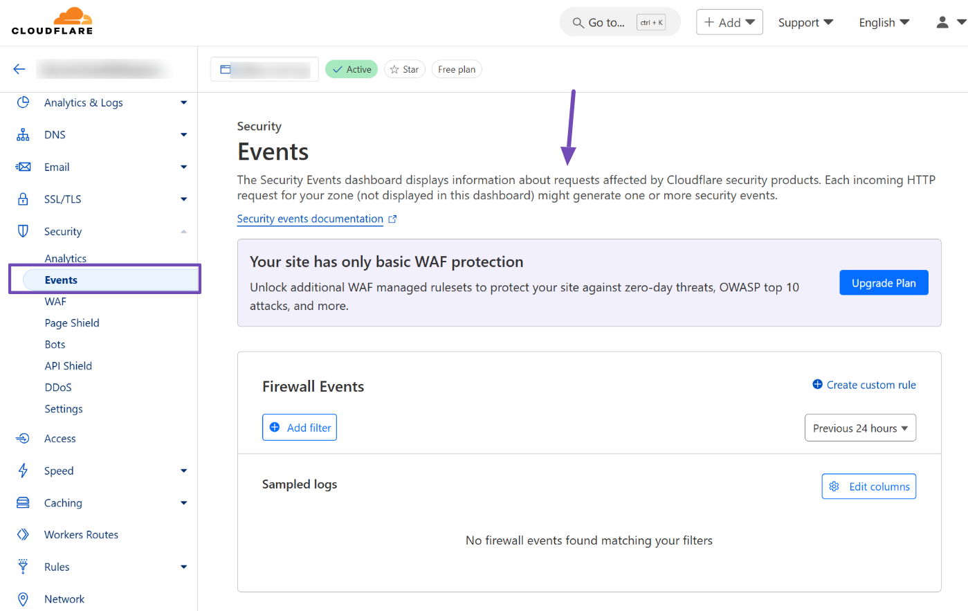Image resolution: width=968 pixels, height=611 pixels.
Task: Click the star icon on Star button
Action: coord(394,69)
